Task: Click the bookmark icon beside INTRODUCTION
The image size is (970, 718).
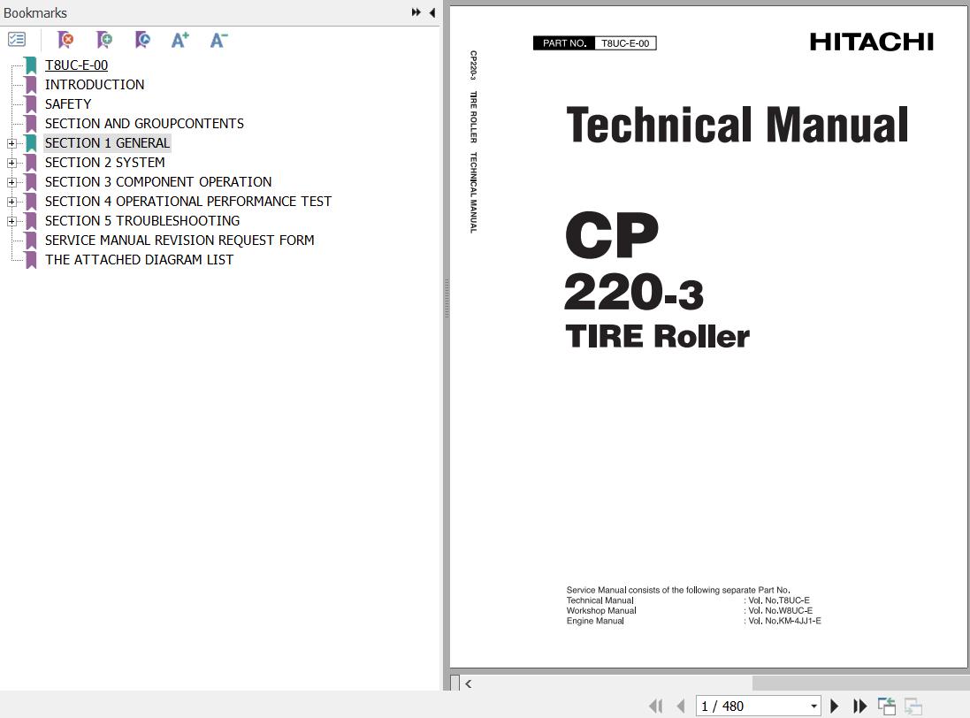Action: tap(31, 85)
